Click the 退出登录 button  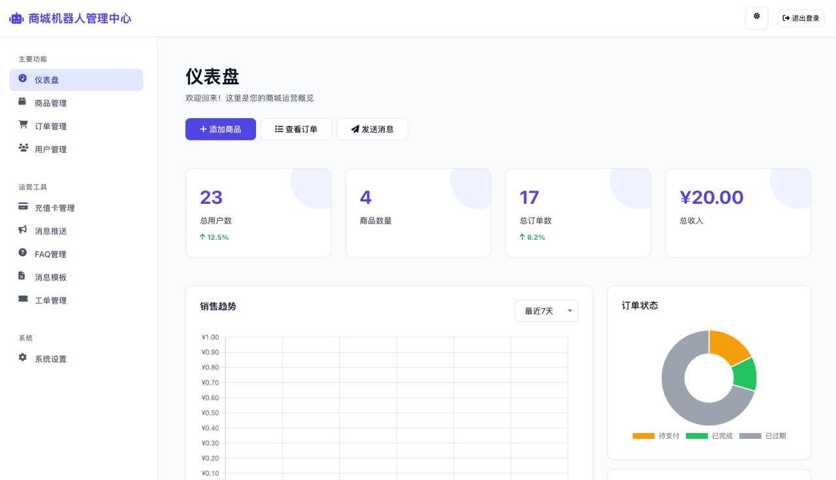(801, 18)
